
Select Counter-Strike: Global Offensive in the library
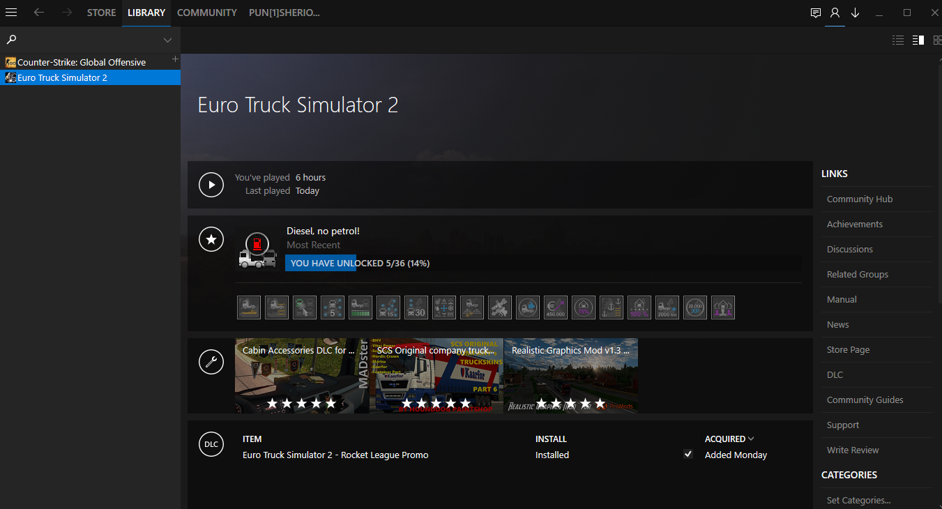point(90,62)
